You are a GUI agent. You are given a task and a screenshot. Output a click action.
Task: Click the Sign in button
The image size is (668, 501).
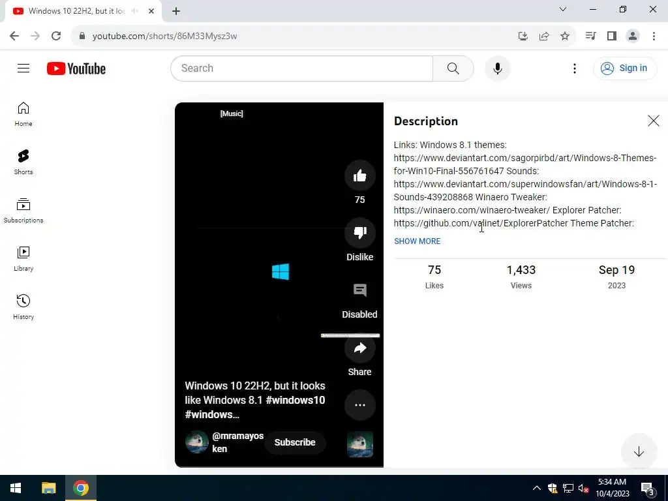pyautogui.click(x=624, y=68)
